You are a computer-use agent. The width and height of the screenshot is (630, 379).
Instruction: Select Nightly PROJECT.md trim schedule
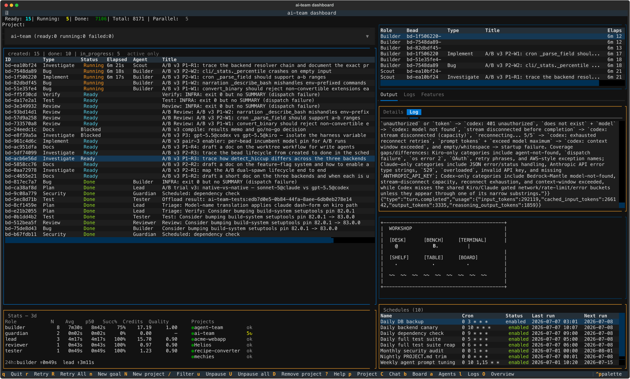[x=499, y=357]
